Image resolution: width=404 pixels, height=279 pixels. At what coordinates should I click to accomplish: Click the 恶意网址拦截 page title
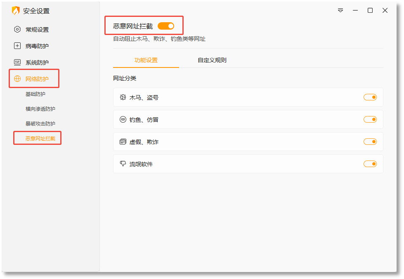(133, 26)
